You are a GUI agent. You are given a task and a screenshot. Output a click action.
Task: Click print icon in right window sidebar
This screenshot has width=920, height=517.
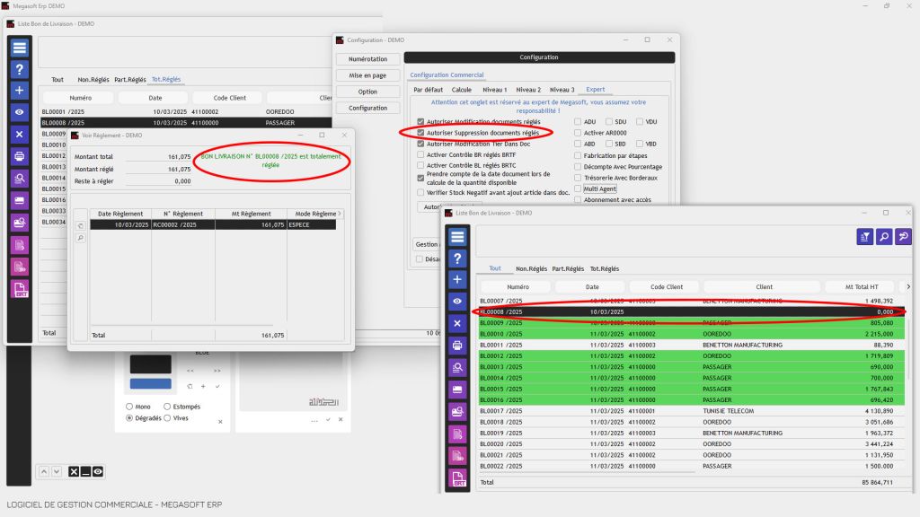(457, 346)
